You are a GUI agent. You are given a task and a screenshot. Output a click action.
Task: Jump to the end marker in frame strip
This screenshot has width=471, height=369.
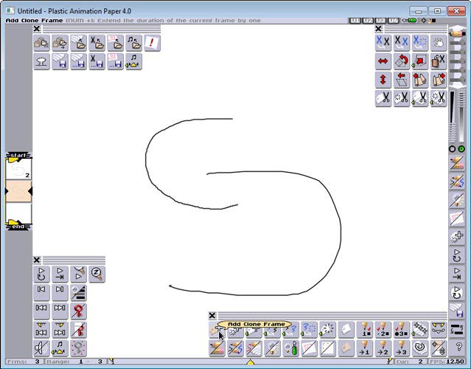point(18,226)
